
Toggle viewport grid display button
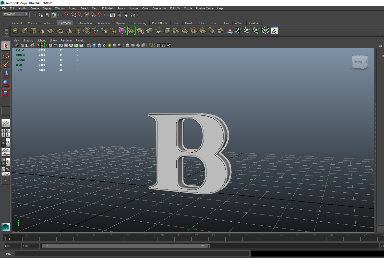[51, 45]
